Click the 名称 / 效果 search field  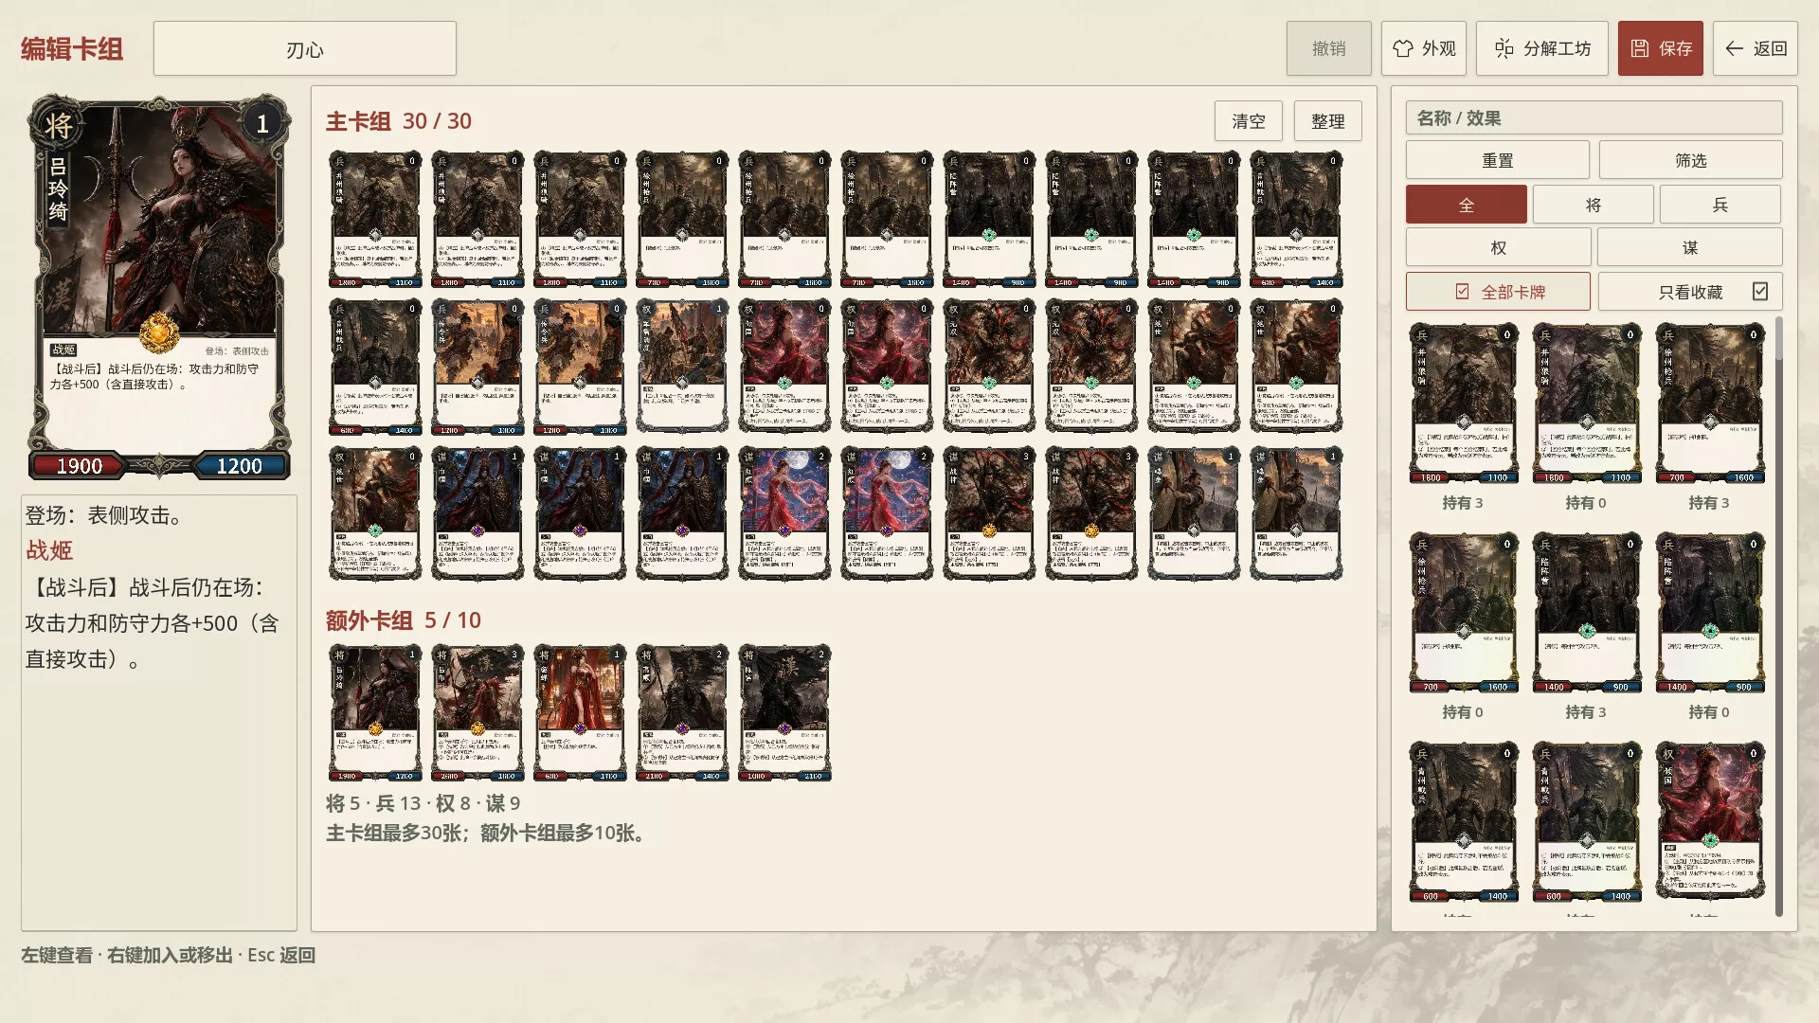1594,118
